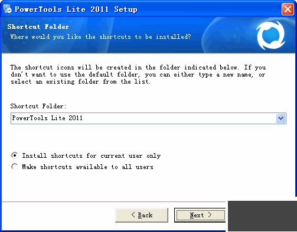This screenshot has width=297, height=232.
Task: Click the shortcut icons description paragraph
Action: tap(138, 75)
